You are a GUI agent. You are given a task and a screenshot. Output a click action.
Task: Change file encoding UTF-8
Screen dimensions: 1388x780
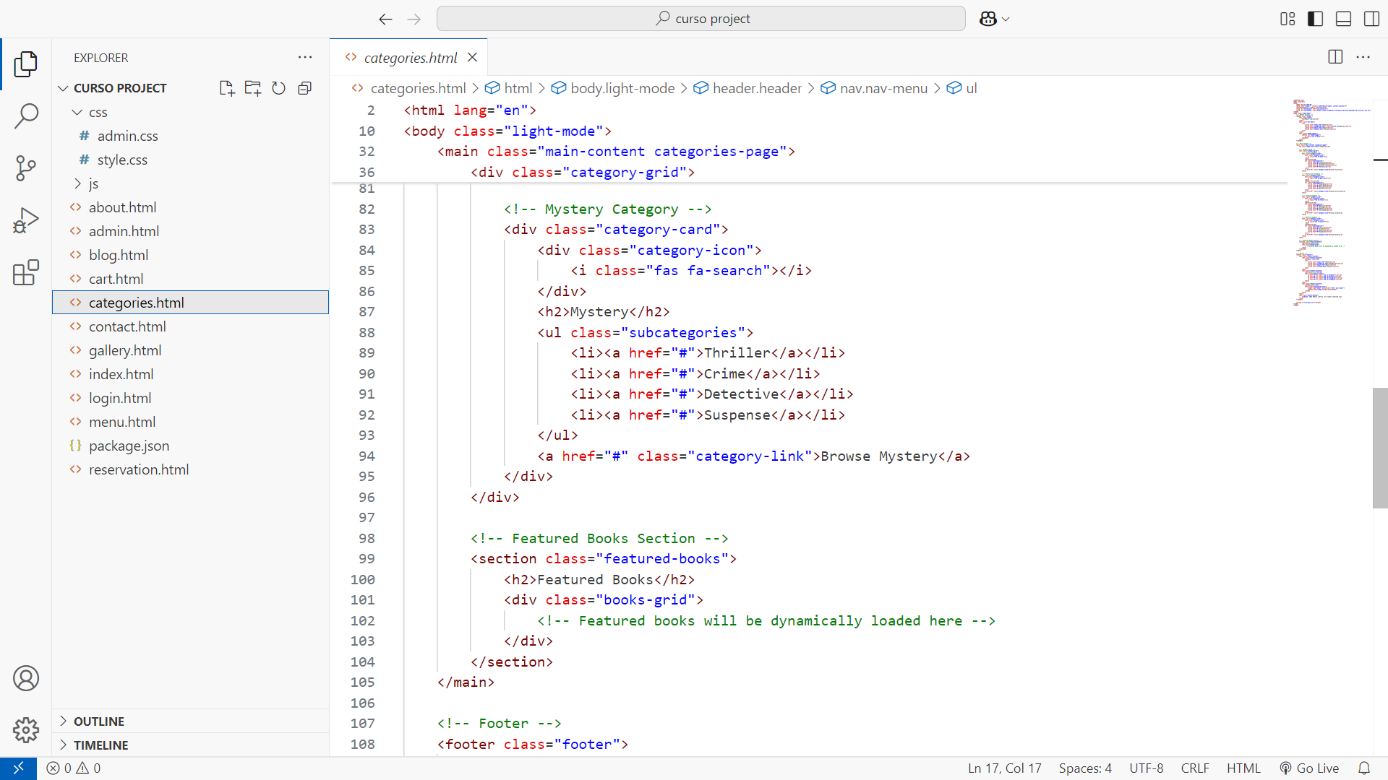[x=1147, y=768]
